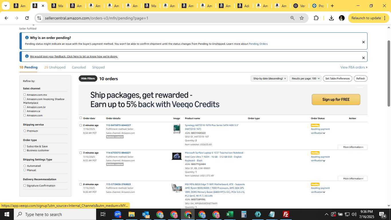Switch to the 'Ver' browser tab
Screen dimensions: 391x220
point(299,6)
